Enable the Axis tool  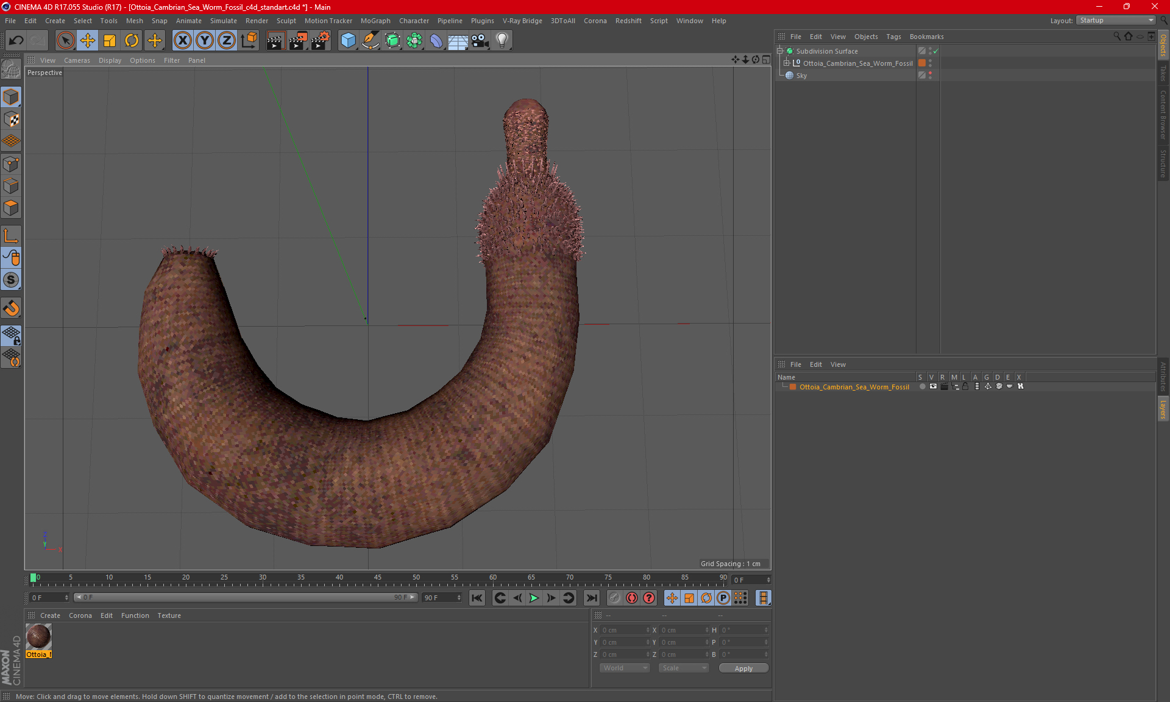[11, 236]
